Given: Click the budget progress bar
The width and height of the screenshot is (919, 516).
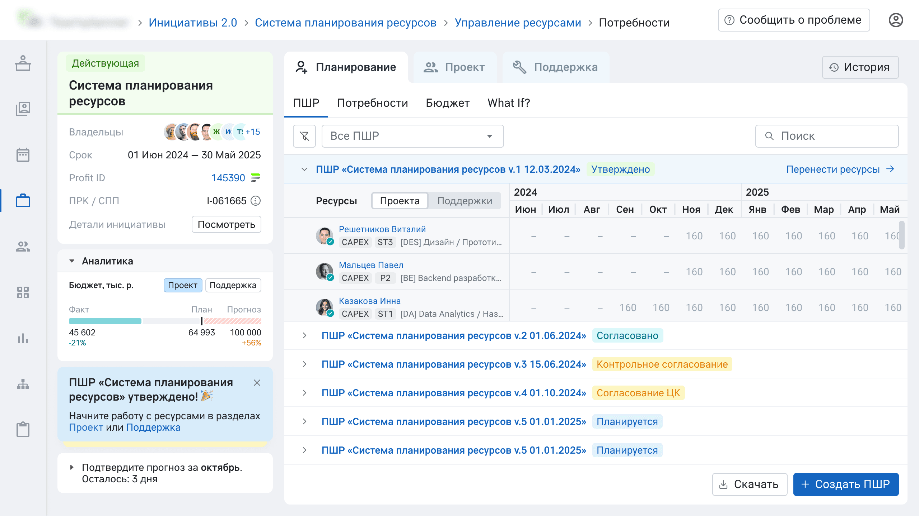Looking at the screenshot, I should pos(165,321).
